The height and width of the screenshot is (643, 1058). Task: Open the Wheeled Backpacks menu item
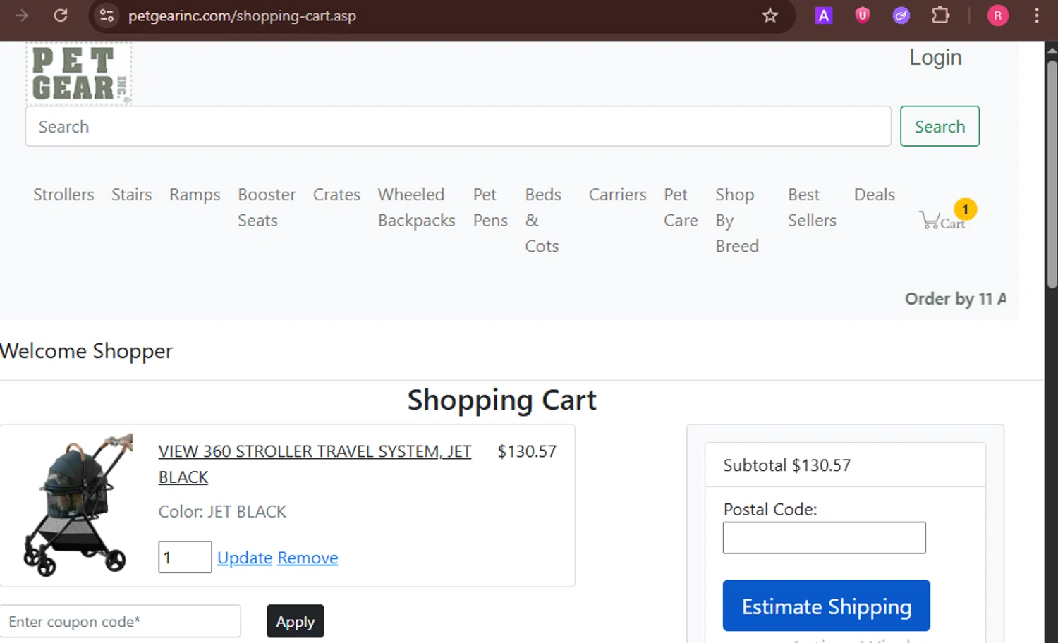(x=416, y=207)
